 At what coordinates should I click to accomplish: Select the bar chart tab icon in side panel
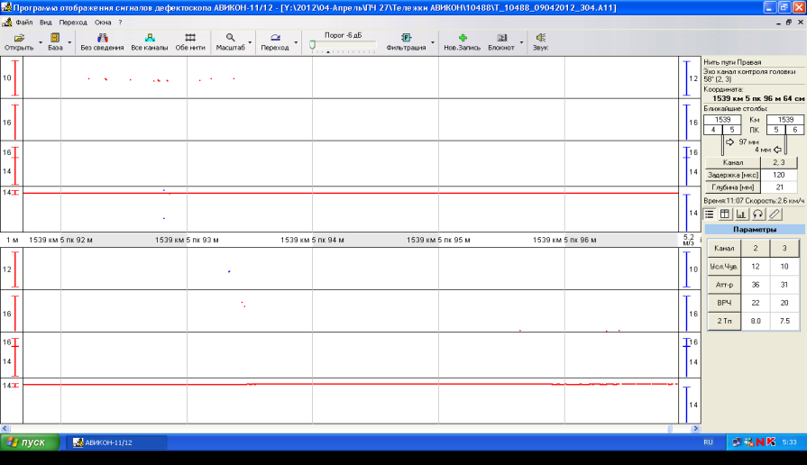click(742, 214)
